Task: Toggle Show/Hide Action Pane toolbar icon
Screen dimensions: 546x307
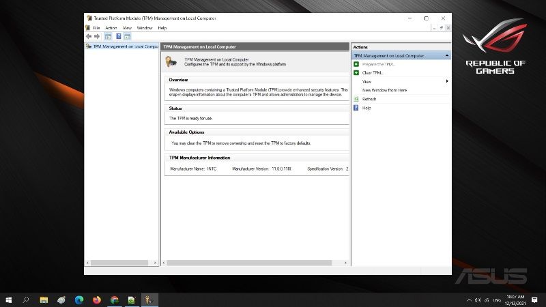Action: click(128, 36)
